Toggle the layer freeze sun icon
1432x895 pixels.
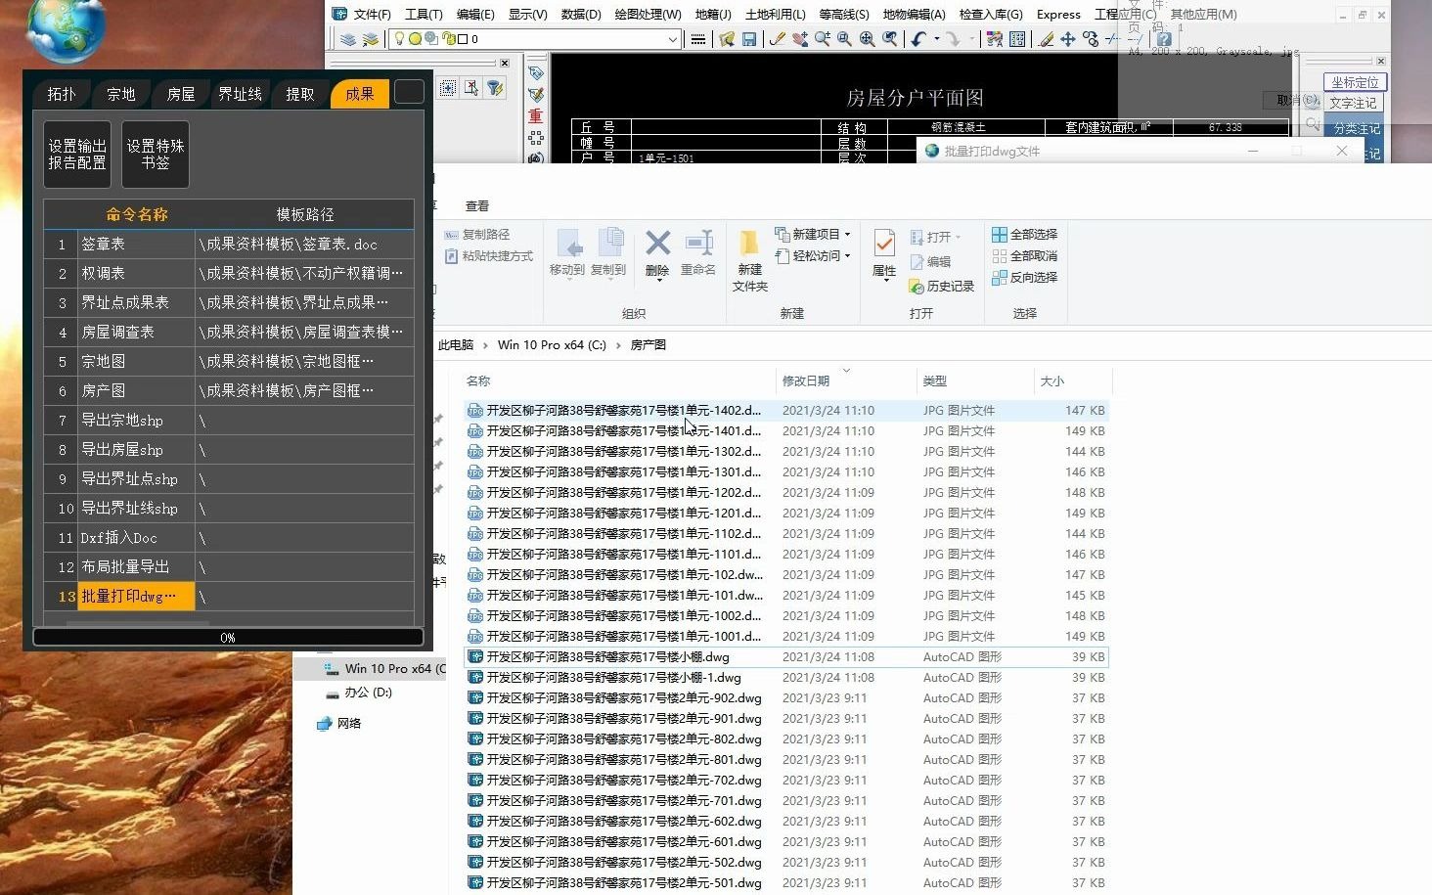pyautogui.click(x=415, y=39)
